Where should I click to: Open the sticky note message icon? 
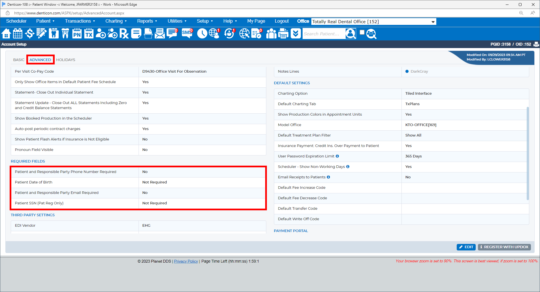(x=136, y=34)
